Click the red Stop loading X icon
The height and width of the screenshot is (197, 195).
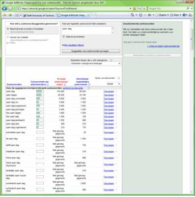tap(144, 8)
